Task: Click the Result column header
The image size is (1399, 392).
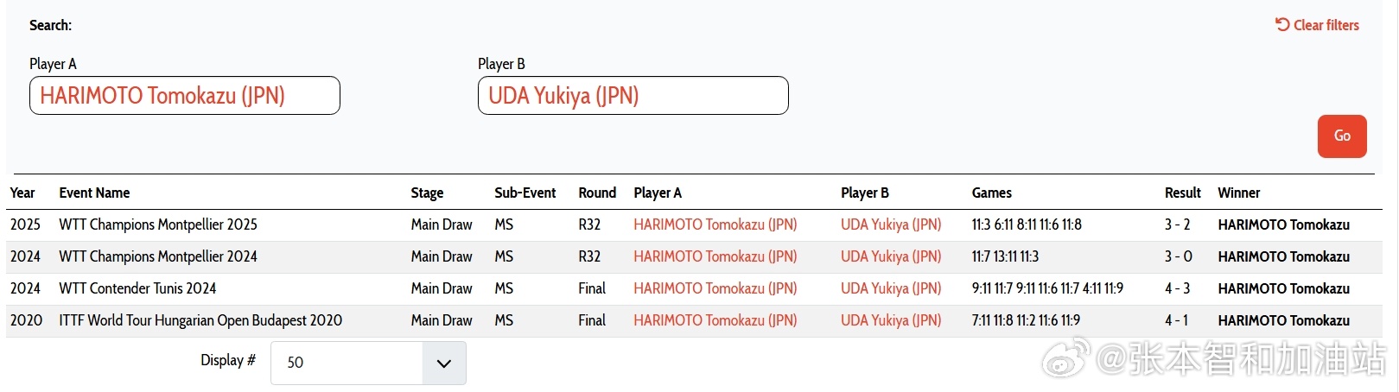Action: pos(1183,193)
